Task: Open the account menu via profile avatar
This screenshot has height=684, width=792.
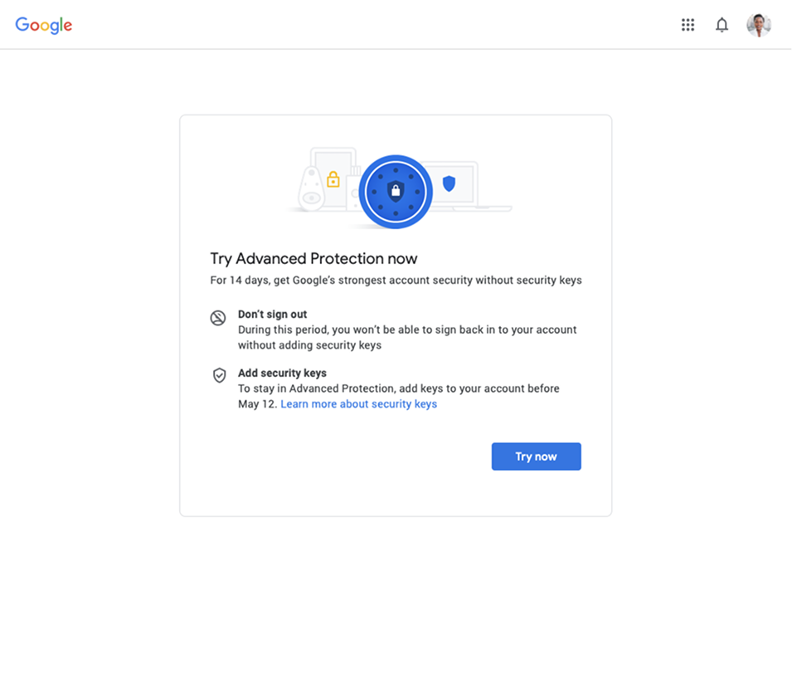Action: [x=757, y=25]
